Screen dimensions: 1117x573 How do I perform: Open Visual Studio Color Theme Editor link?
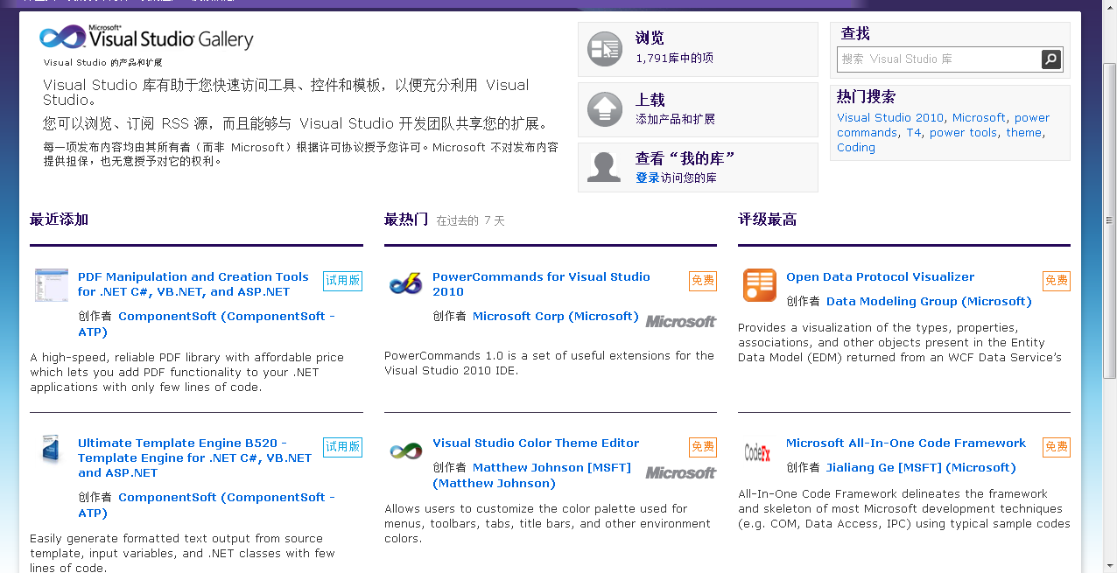(x=536, y=443)
